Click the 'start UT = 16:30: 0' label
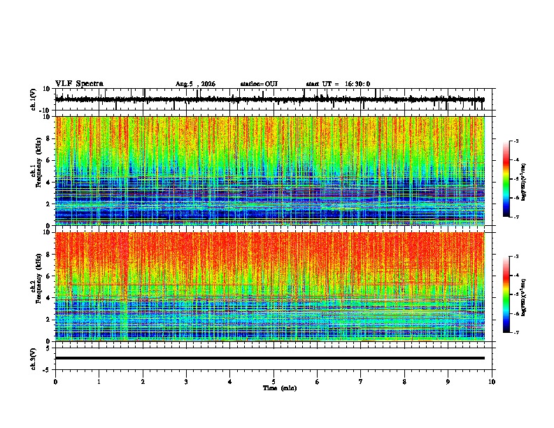Viewport: 554px width, 428px height. click(x=338, y=84)
